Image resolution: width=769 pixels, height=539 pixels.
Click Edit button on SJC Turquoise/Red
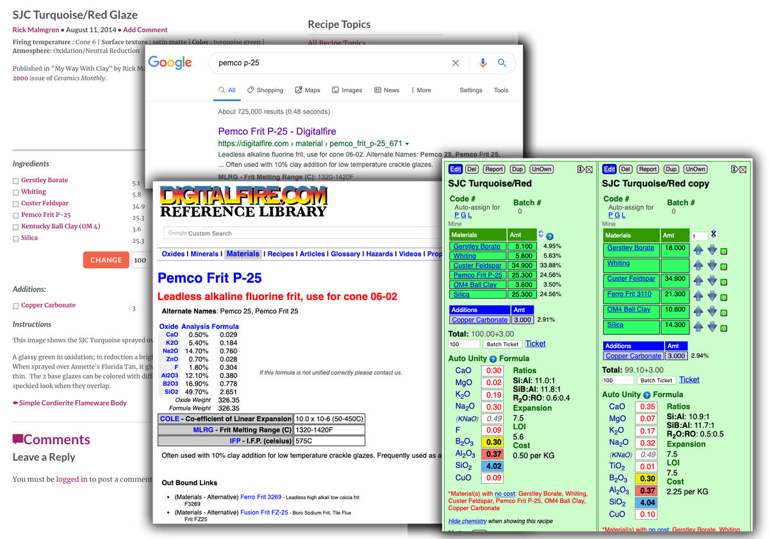tap(455, 169)
